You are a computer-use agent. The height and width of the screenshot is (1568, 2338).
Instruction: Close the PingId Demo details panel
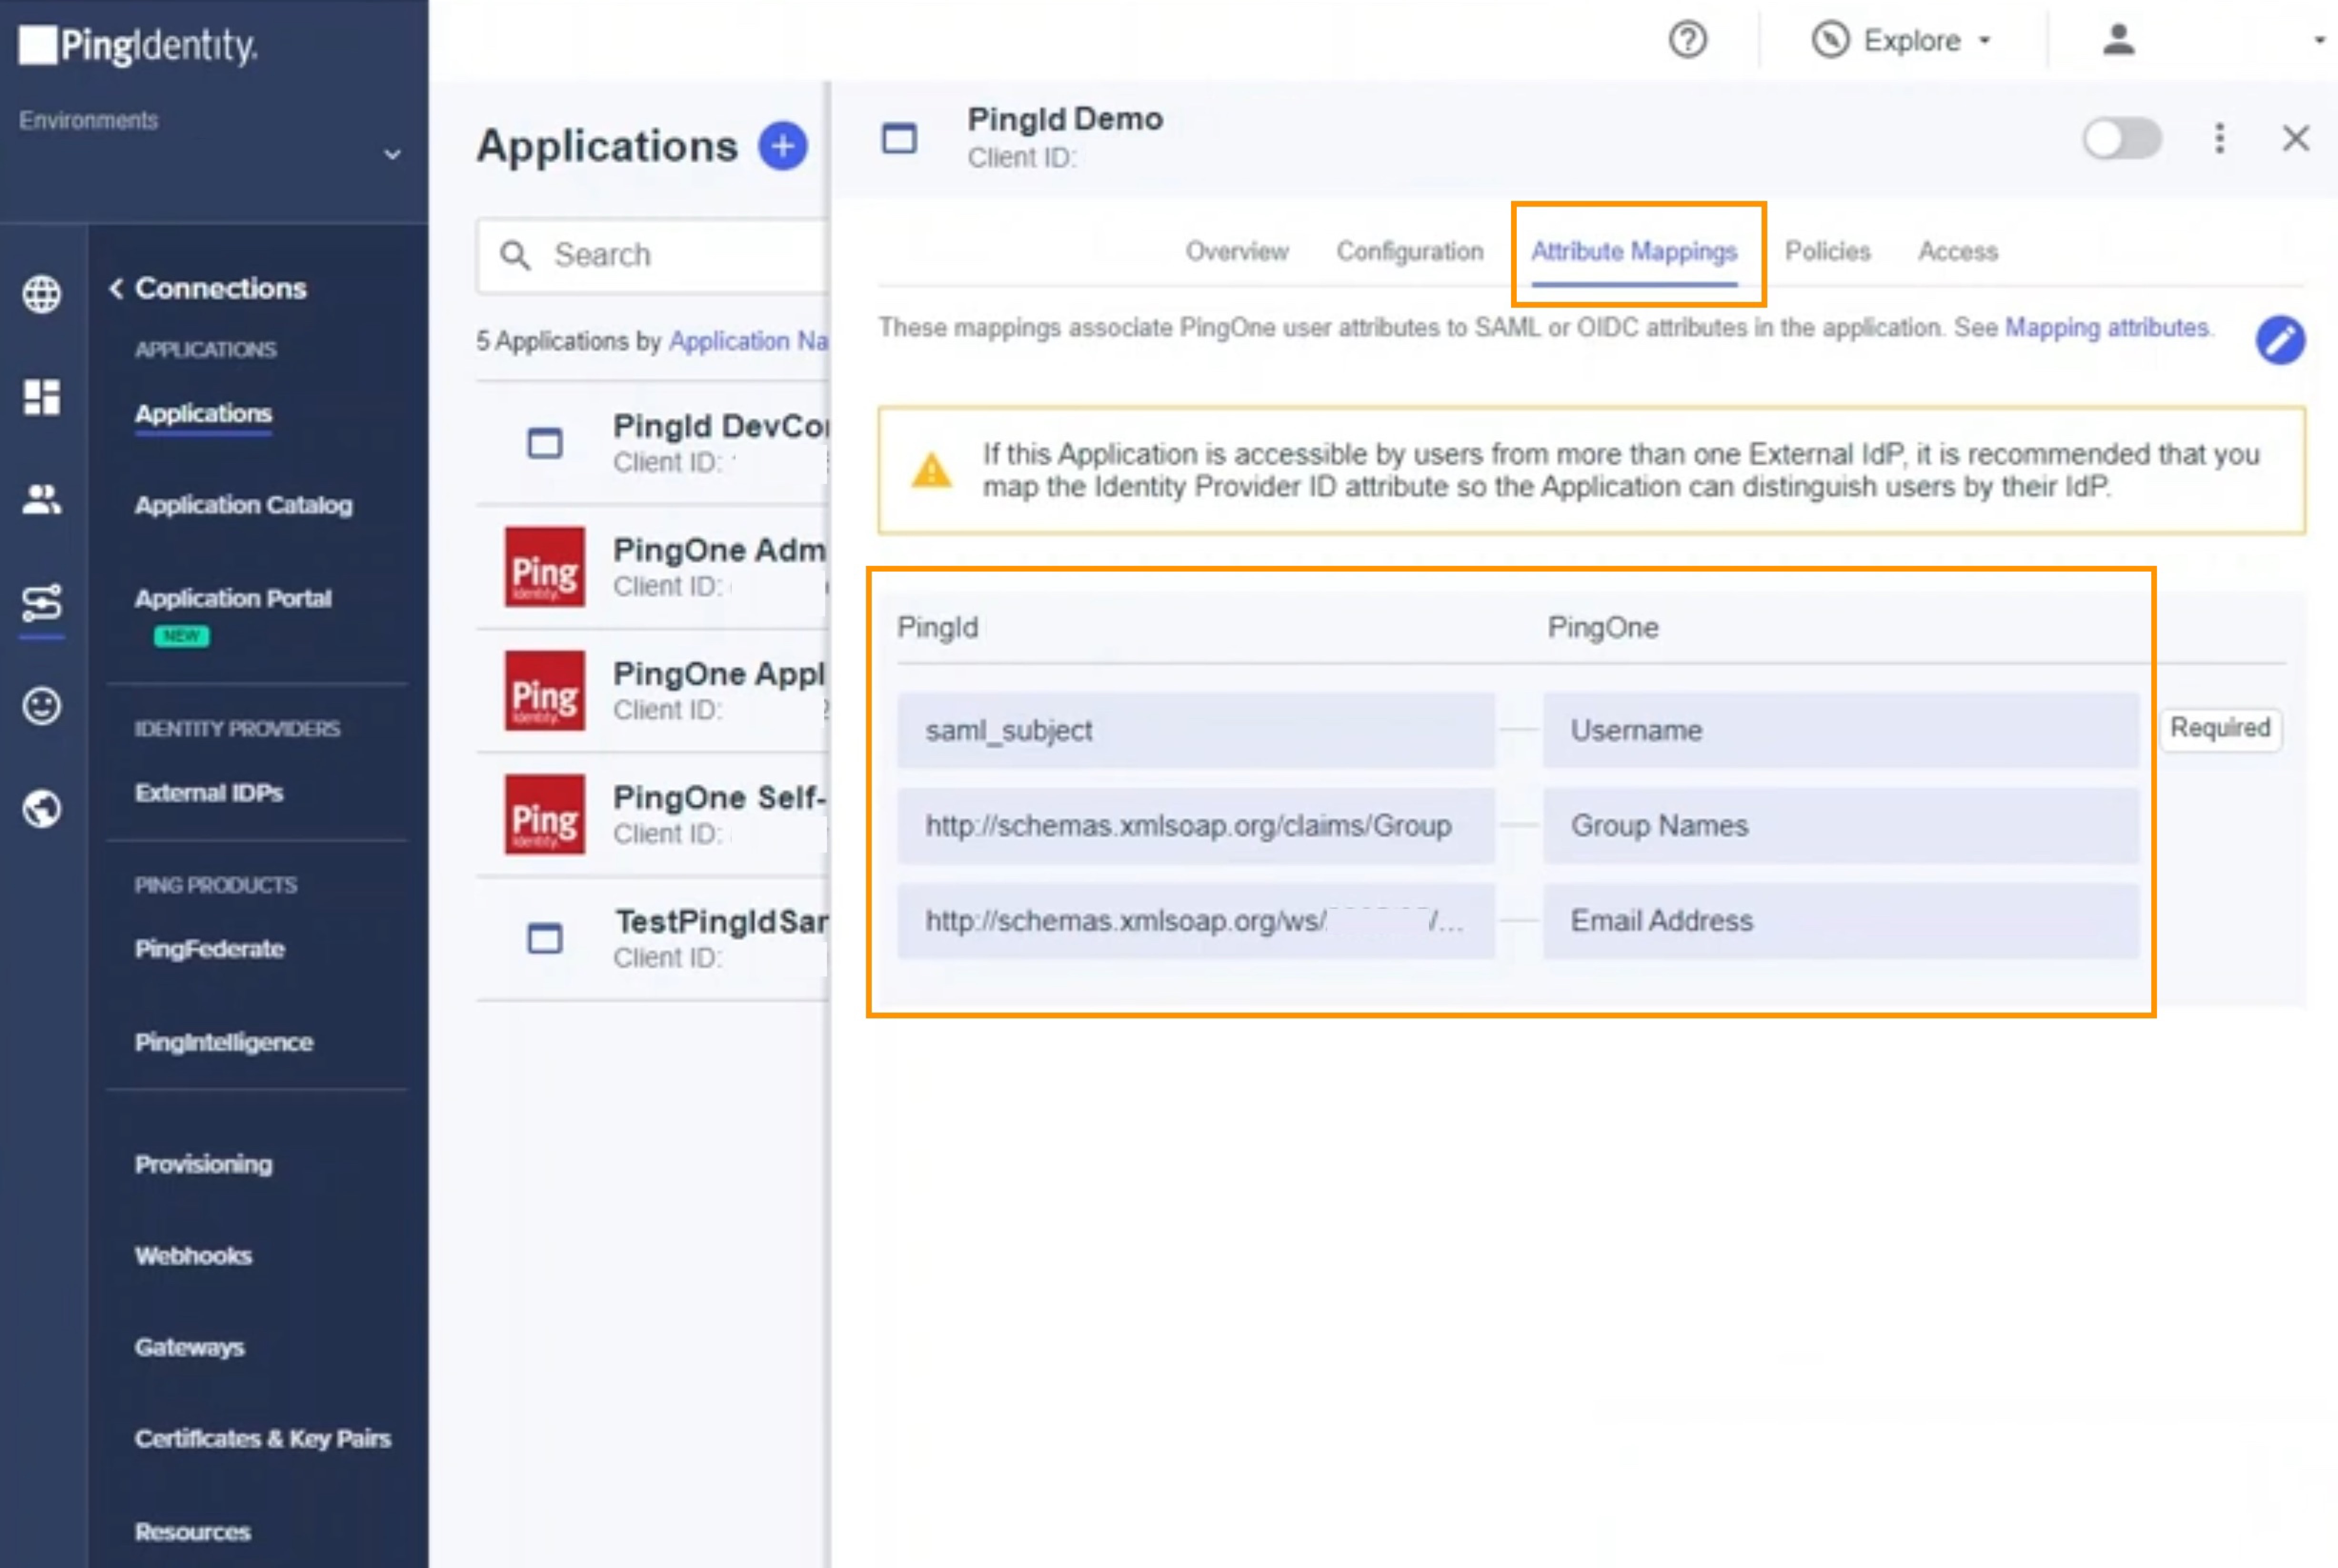[2295, 138]
